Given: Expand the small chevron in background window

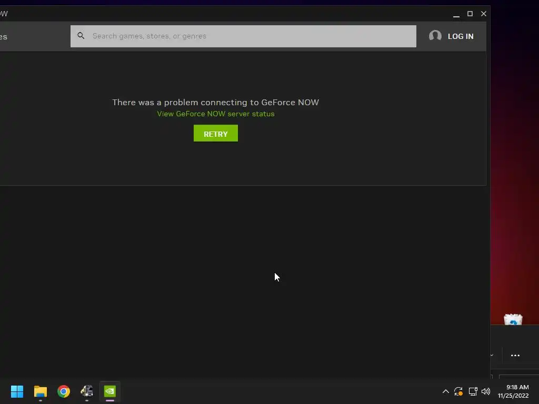Looking at the screenshot, I should pos(492,355).
